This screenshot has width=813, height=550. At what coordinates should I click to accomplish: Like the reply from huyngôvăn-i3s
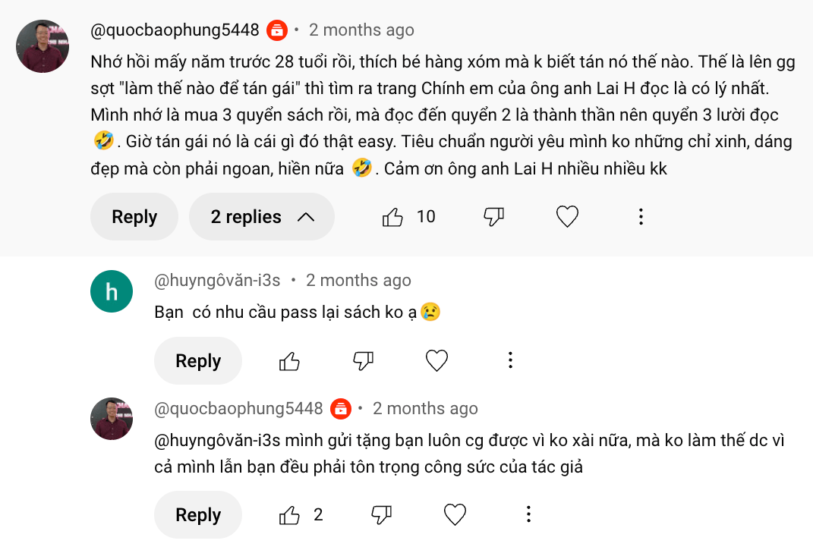point(289,361)
